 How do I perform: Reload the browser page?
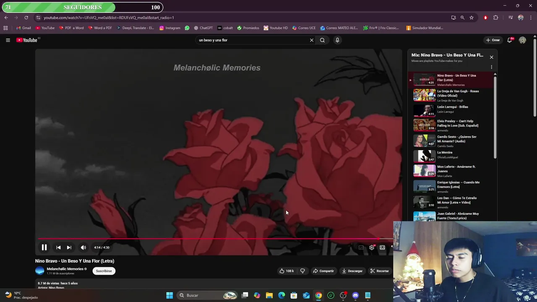pos(26,18)
